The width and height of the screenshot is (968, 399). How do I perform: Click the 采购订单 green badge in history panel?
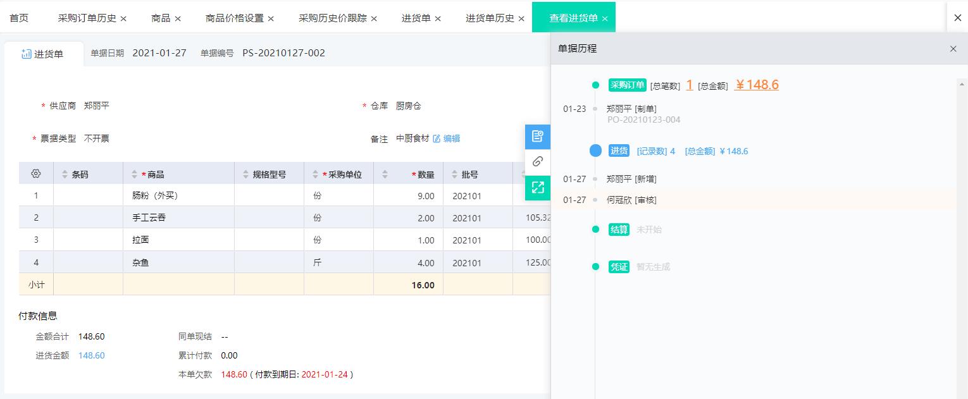626,84
